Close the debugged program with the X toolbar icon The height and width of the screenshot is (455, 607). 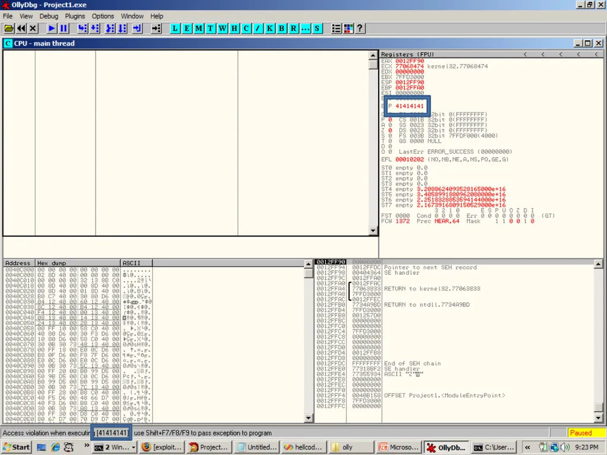pos(33,28)
